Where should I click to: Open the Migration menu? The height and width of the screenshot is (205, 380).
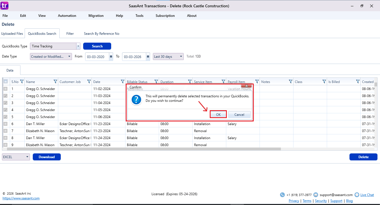[x=96, y=16]
